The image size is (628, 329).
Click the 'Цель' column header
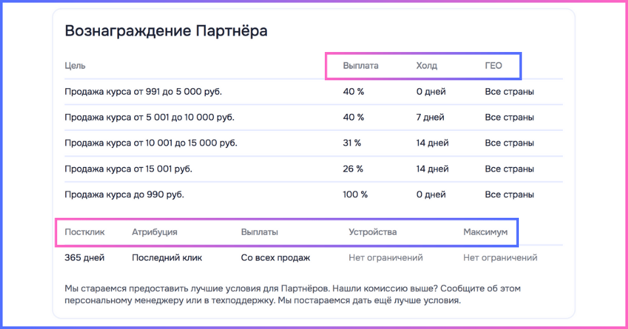click(75, 66)
